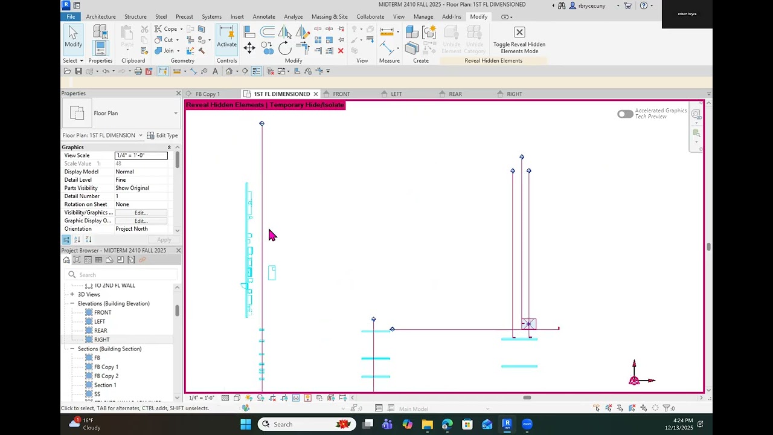Close the 1ST FL DIMENSIONED tab
773x435 pixels.
(315, 94)
